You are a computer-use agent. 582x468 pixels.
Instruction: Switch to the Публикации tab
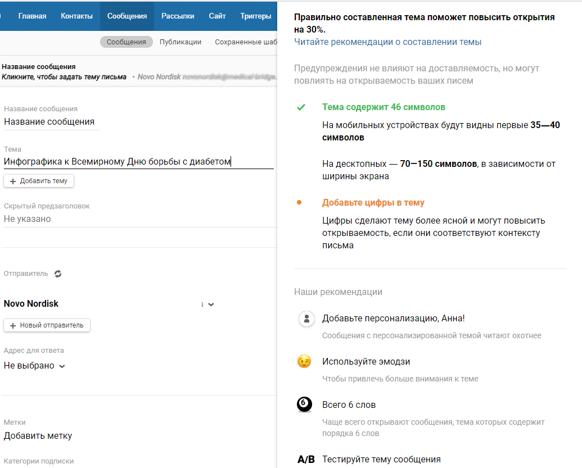tap(181, 42)
